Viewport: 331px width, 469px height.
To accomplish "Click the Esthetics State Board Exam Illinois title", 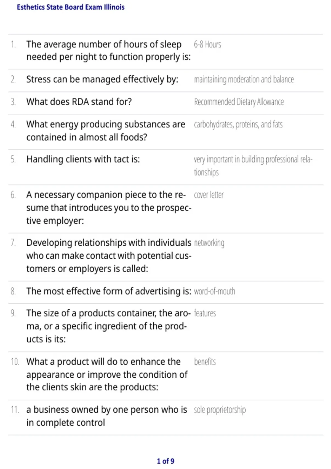I will click(71, 7).
